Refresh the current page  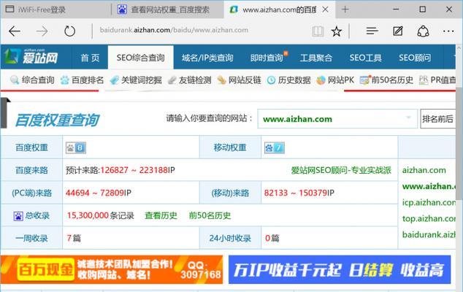coord(69,31)
